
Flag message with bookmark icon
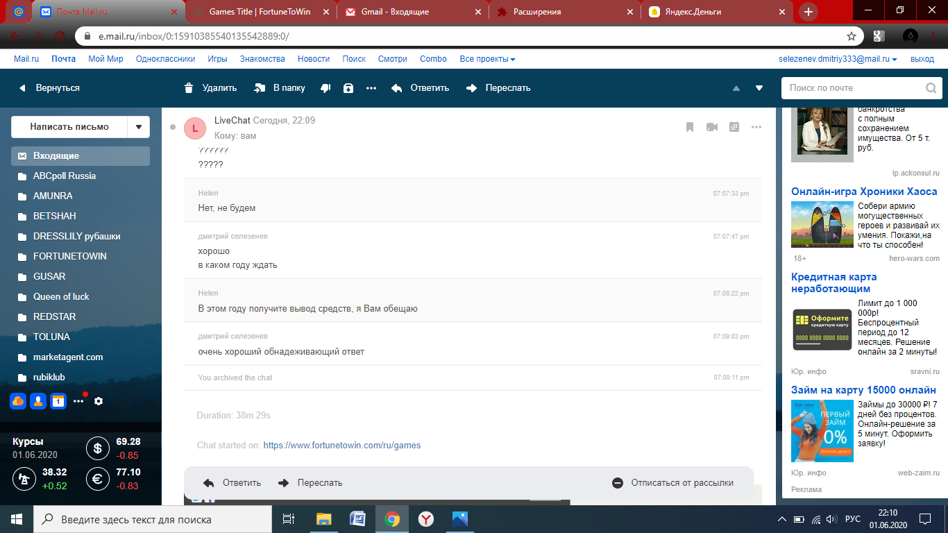point(690,127)
